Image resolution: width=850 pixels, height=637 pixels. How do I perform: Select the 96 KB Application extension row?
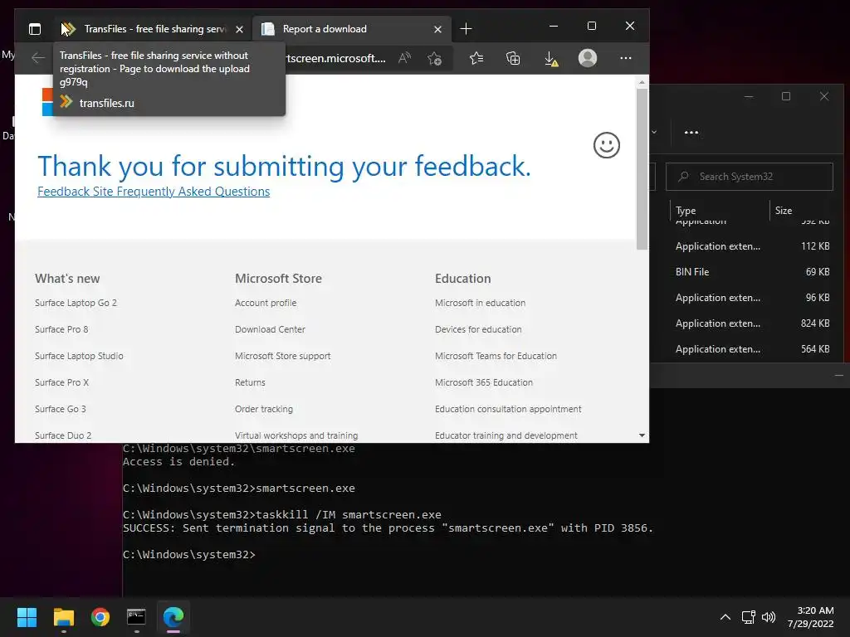tap(748, 298)
